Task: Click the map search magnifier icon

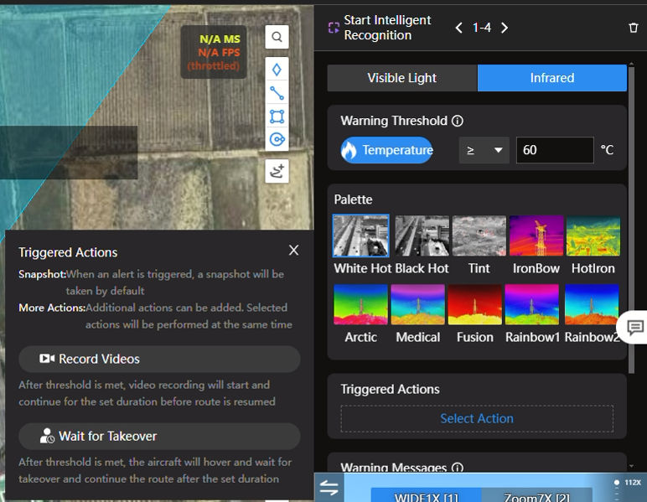Action: coord(277,37)
